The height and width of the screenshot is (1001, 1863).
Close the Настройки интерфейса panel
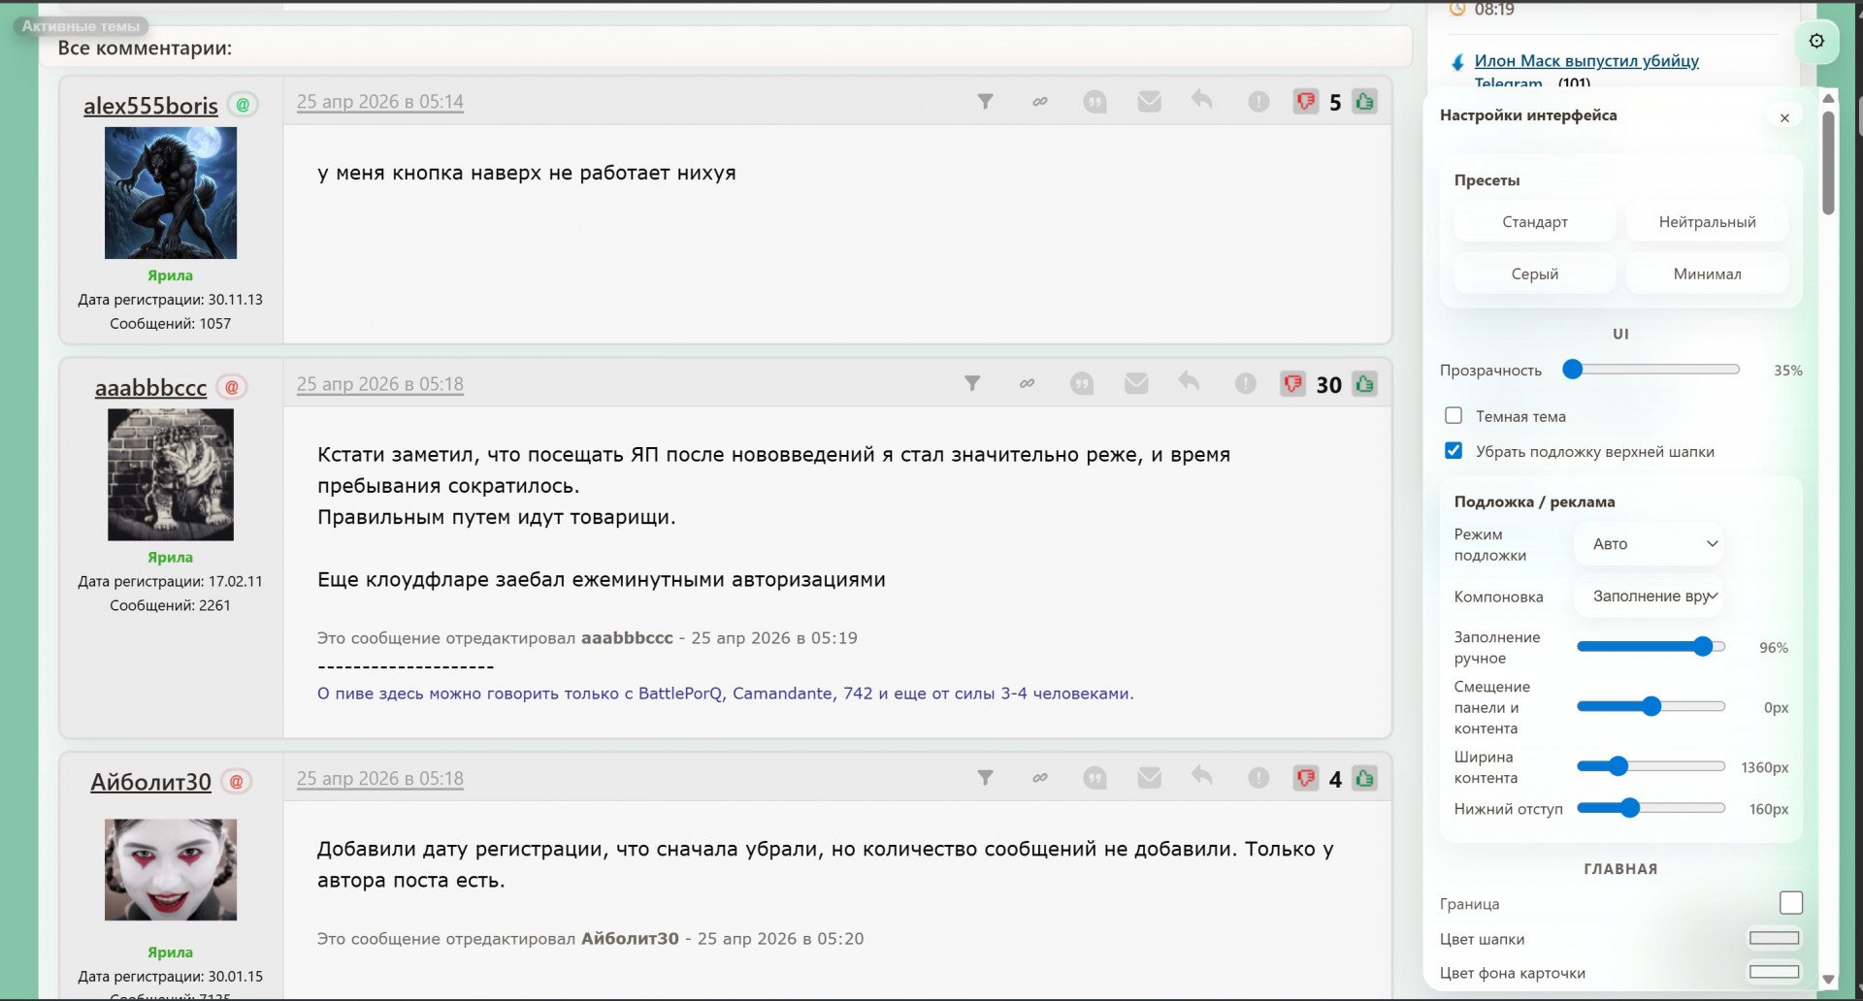(1784, 118)
